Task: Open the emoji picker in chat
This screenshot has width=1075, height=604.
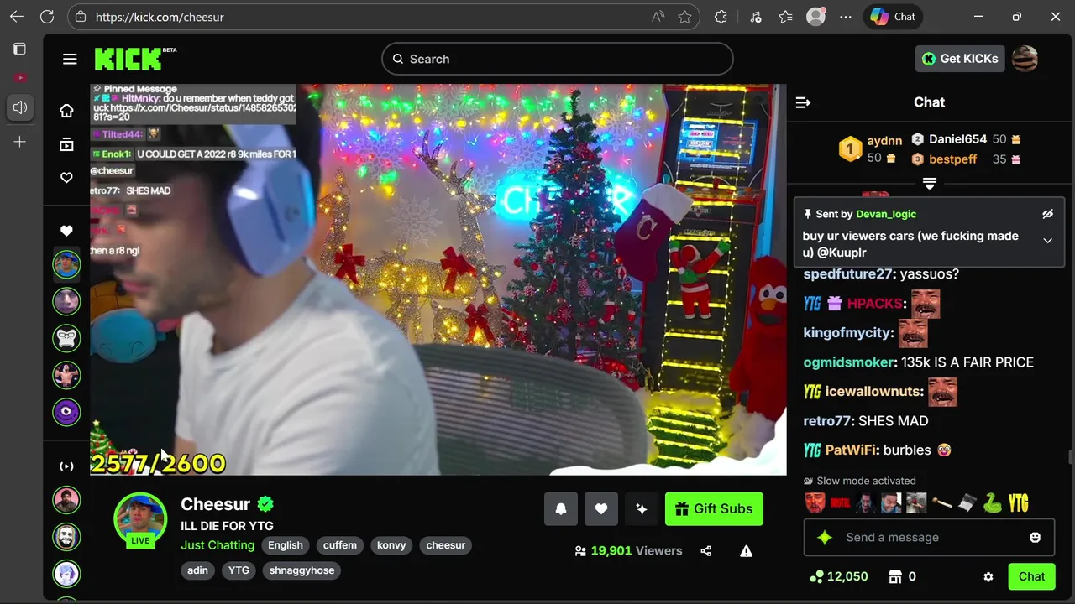Action: click(x=1036, y=538)
